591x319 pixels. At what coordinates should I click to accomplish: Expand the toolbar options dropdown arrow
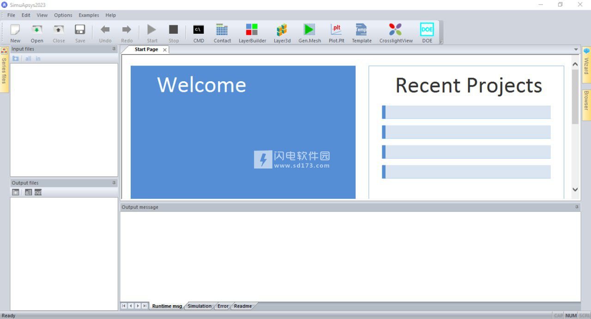coord(441,42)
